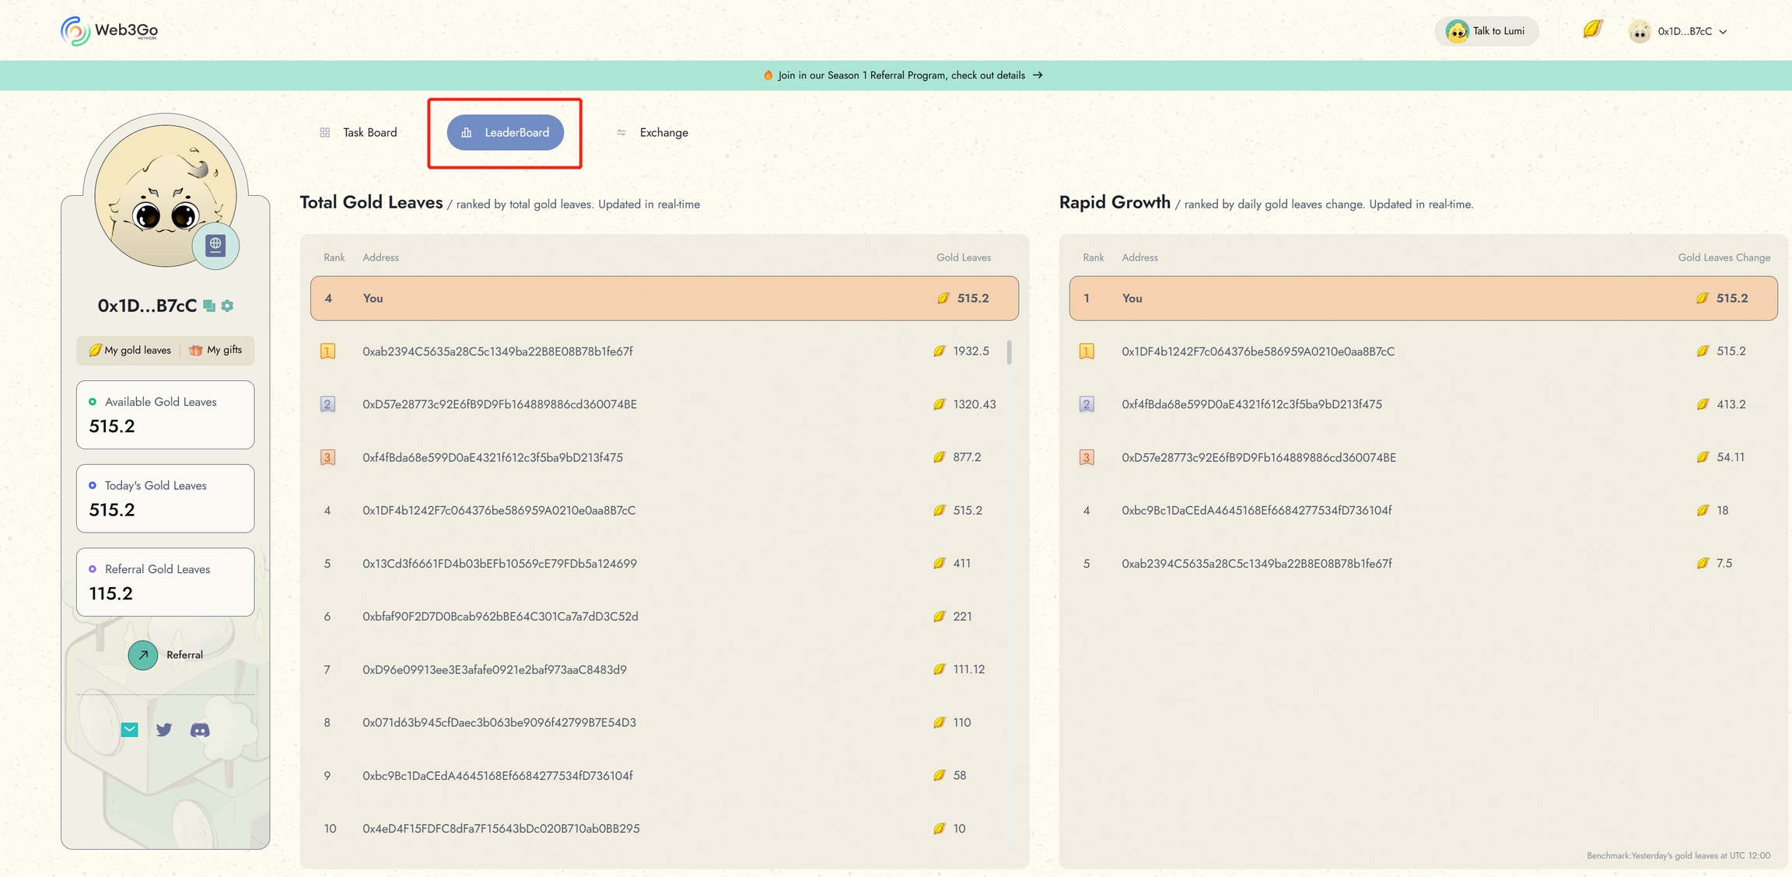Open the Exchange tab
Image resolution: width=1792 pixels, height=877 pixels.
point(653,133)
